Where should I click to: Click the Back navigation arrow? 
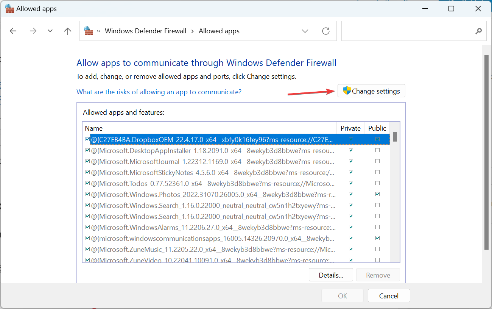point(13,31)
